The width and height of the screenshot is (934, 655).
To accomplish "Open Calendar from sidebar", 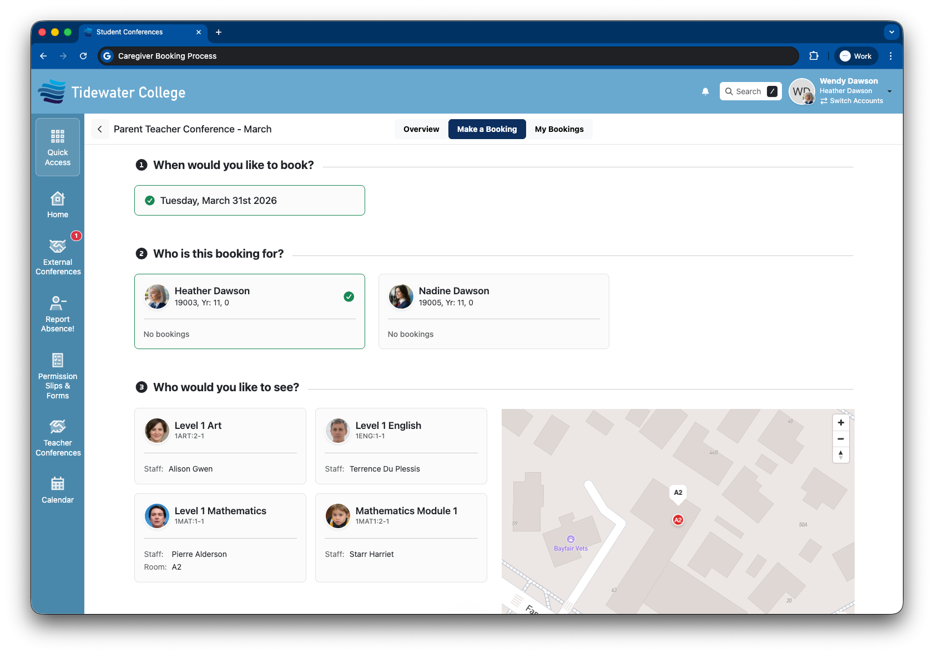I will pos(58,490).
